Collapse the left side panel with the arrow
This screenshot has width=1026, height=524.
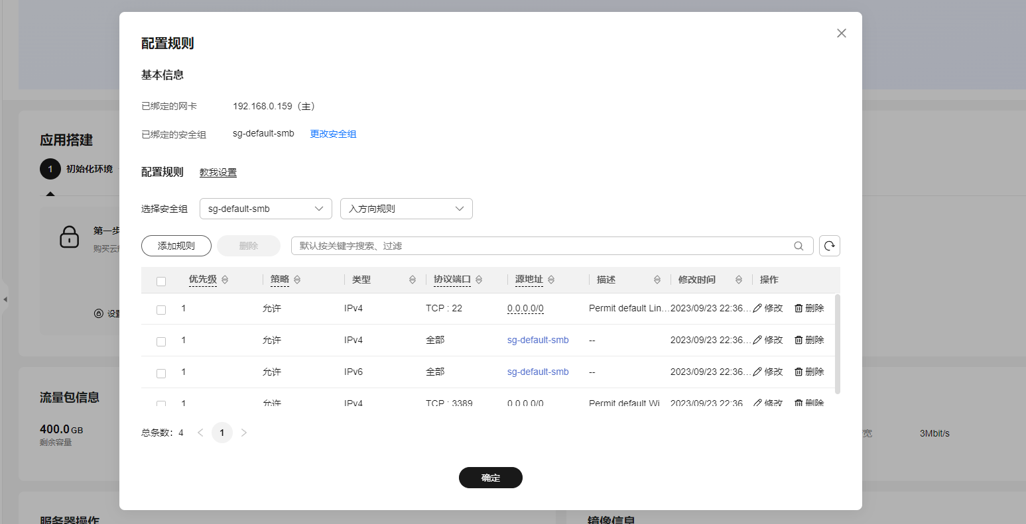click(5, 299)
